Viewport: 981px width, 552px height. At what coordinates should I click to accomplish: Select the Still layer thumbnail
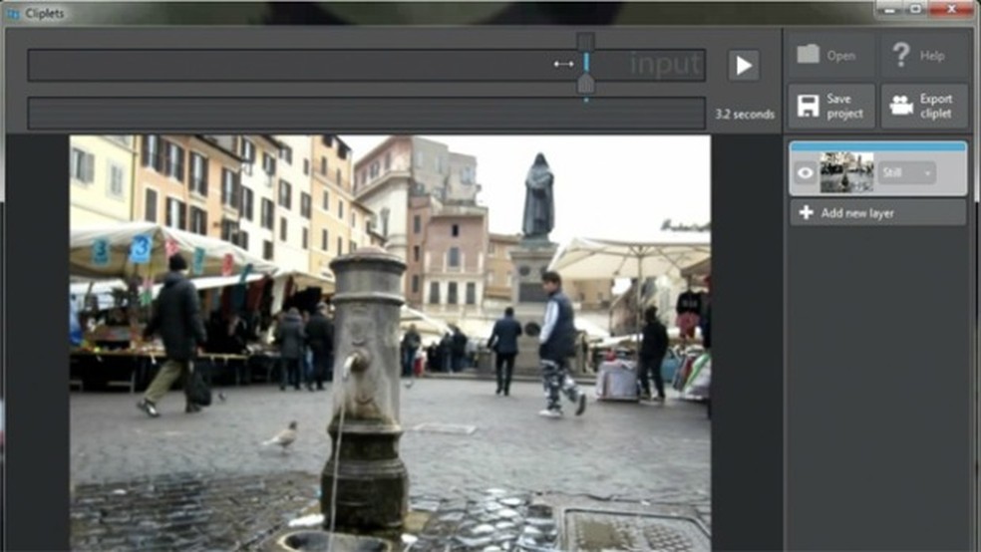[846, 172]
